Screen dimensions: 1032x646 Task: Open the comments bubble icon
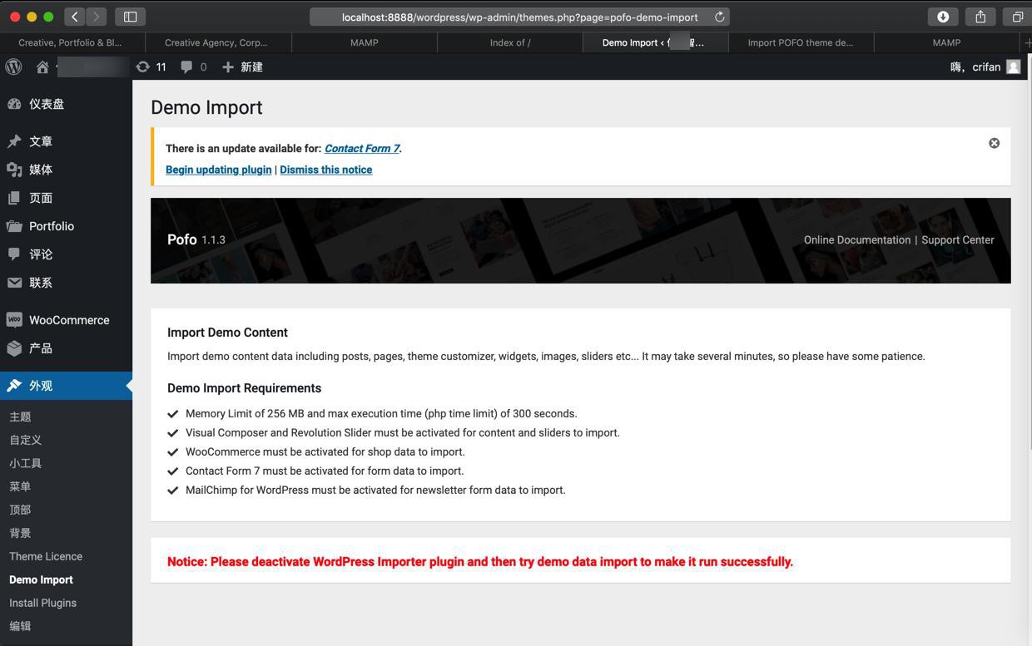186,67
